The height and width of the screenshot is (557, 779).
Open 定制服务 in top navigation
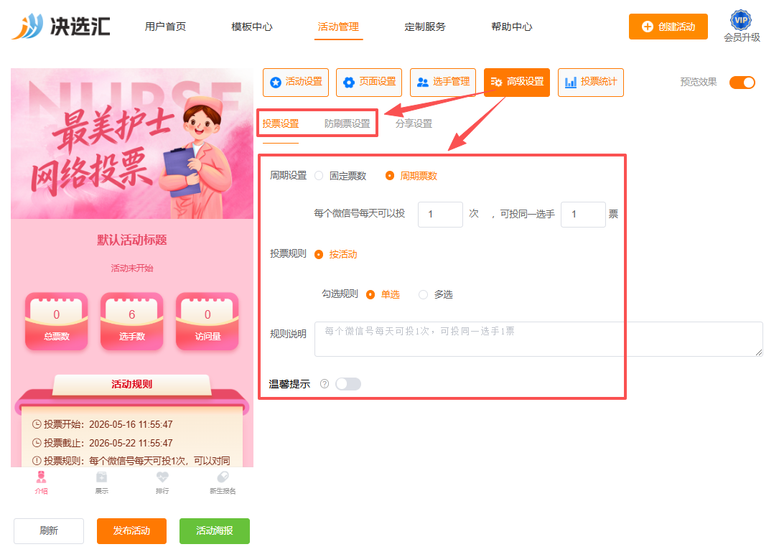coord(425,27)
